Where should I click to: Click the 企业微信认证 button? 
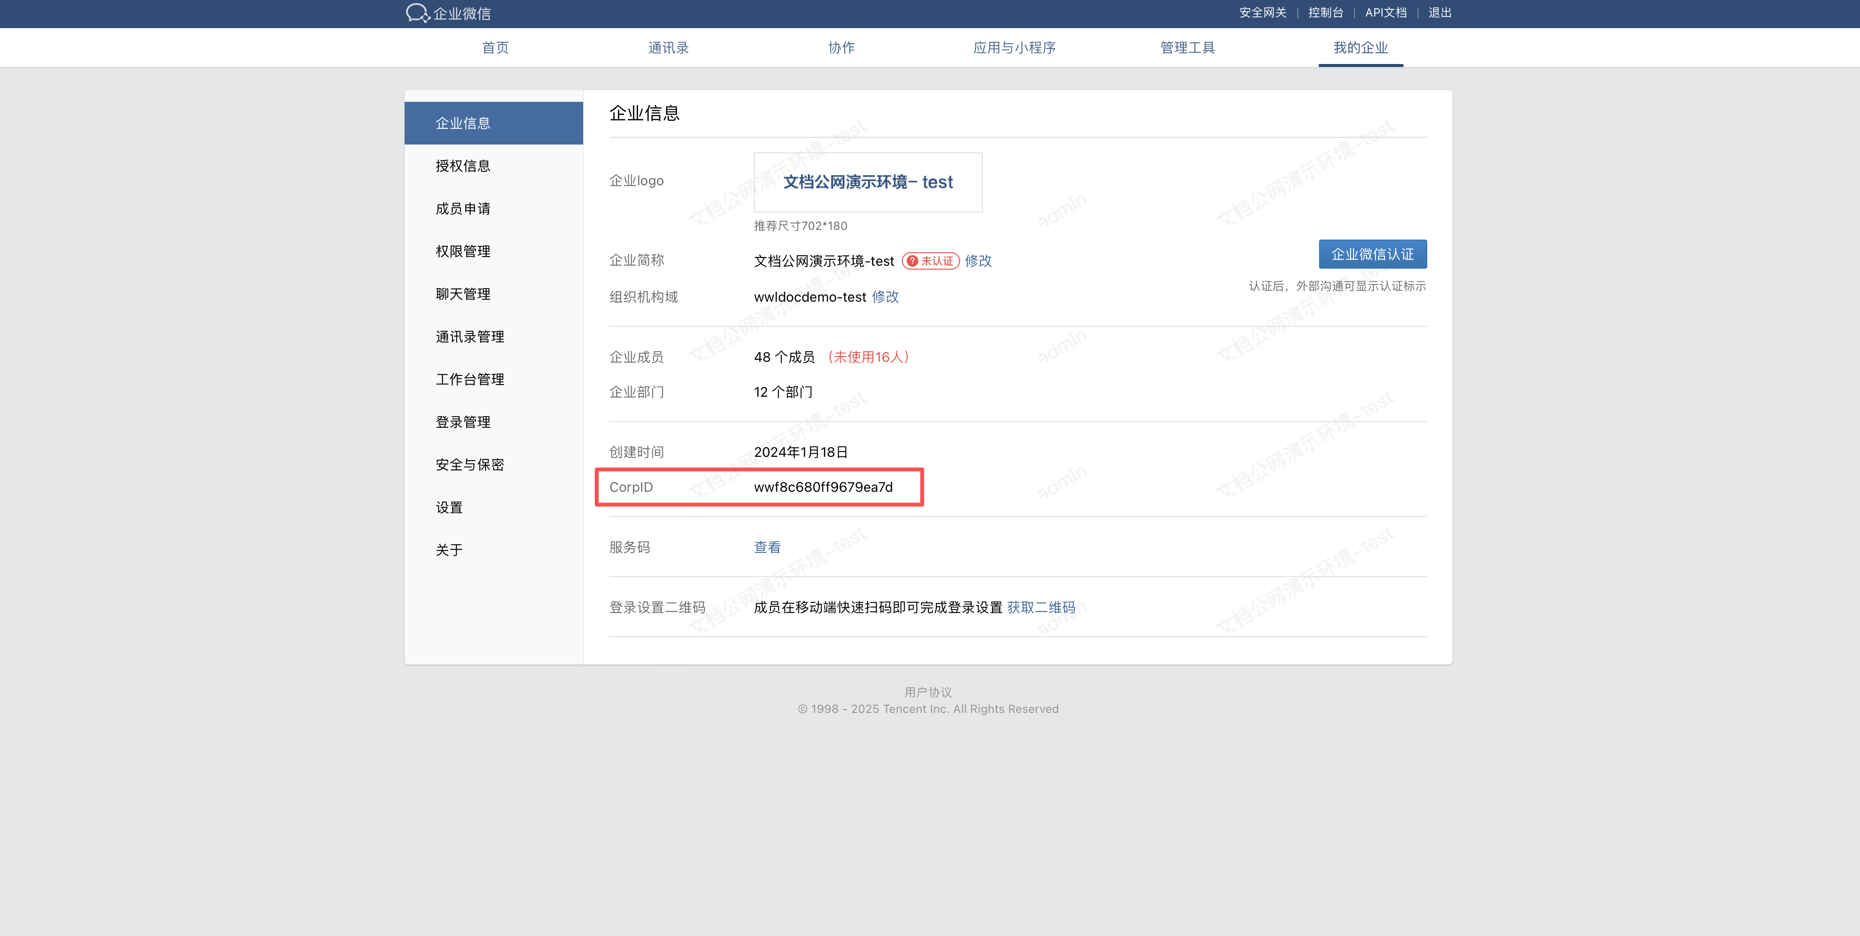coord(1372,254)
